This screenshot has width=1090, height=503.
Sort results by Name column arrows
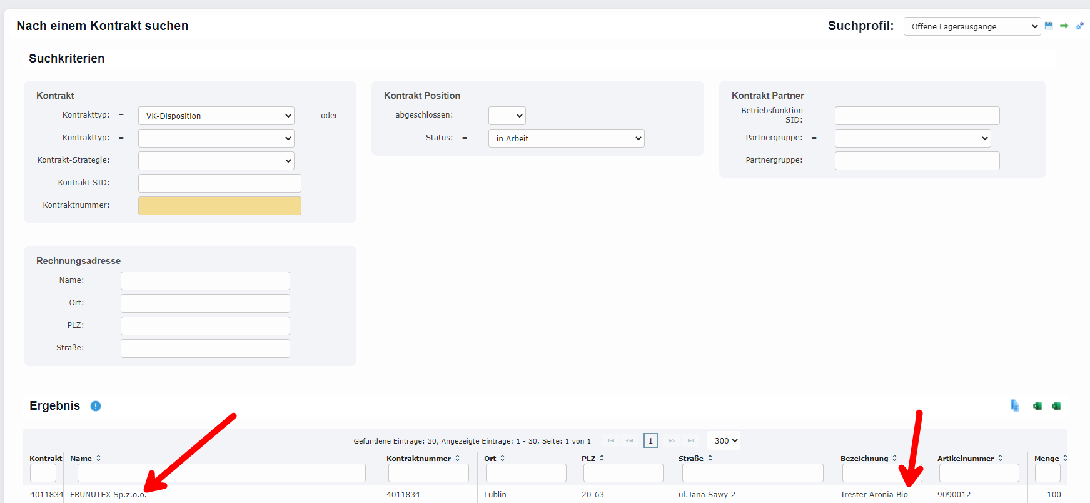[98, 459]
